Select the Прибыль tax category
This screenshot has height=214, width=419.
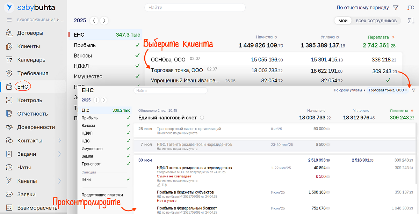[x=85, y=45]
